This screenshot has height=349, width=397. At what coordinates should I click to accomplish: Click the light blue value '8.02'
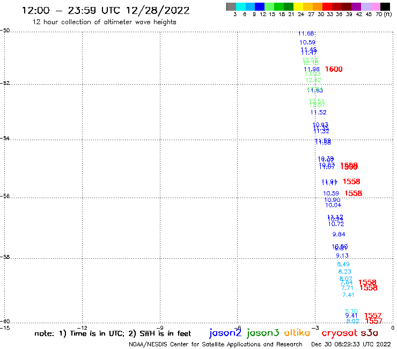tap(352, 321)
